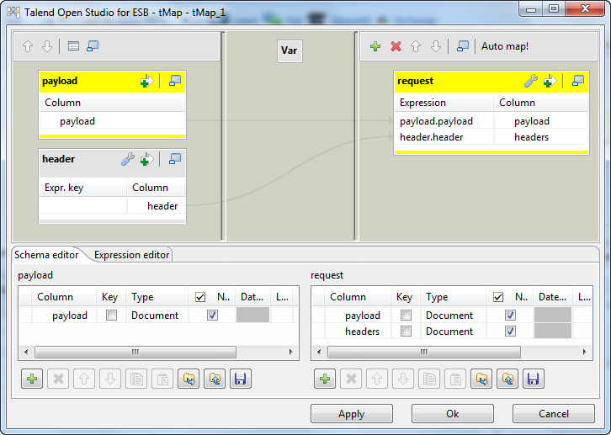Click save icon under payload schema
This screenshot has height=435, width=611.
pos(239,379)
